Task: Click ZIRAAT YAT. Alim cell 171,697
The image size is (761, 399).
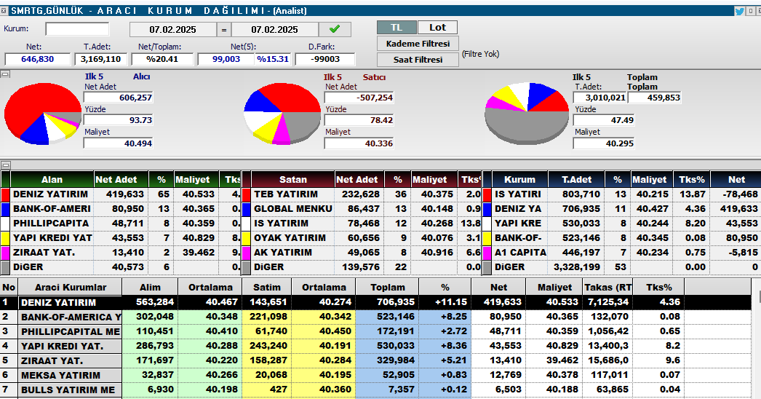Action: tap(150, 360)
